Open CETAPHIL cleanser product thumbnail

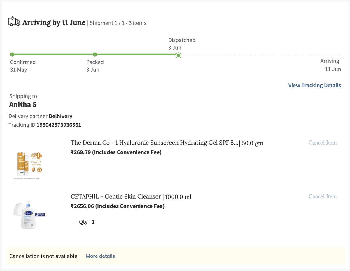coord(29,215)
